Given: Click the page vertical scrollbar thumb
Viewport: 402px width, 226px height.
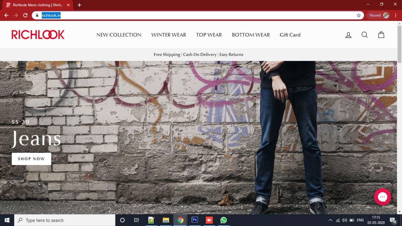Looking at the screenshot, I should click(x=399, y=44).
